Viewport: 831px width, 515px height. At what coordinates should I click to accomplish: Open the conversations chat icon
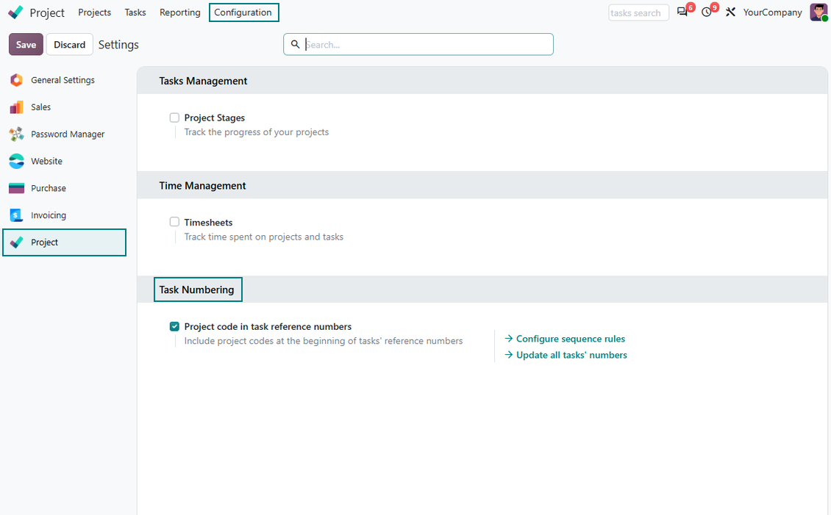pyautogui.click(x=682, y=12)
